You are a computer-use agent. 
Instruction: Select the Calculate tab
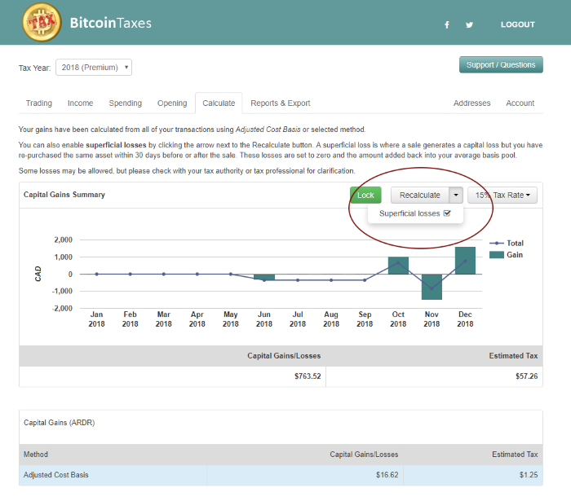(x=219, y=103)
